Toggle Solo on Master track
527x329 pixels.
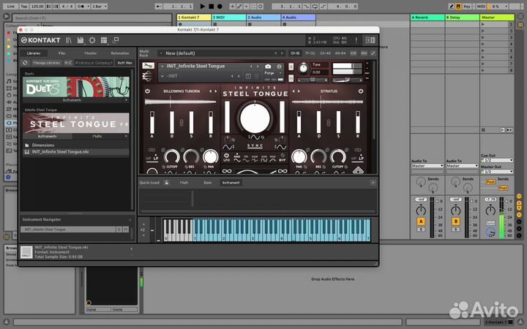coord(490,223)
